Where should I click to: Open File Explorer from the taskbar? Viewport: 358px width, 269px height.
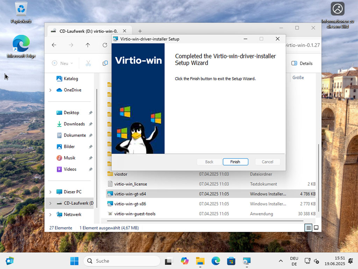point(200,261)
